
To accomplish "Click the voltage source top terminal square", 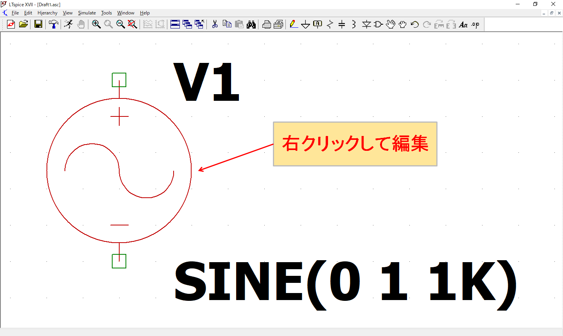I will (119, 80).
